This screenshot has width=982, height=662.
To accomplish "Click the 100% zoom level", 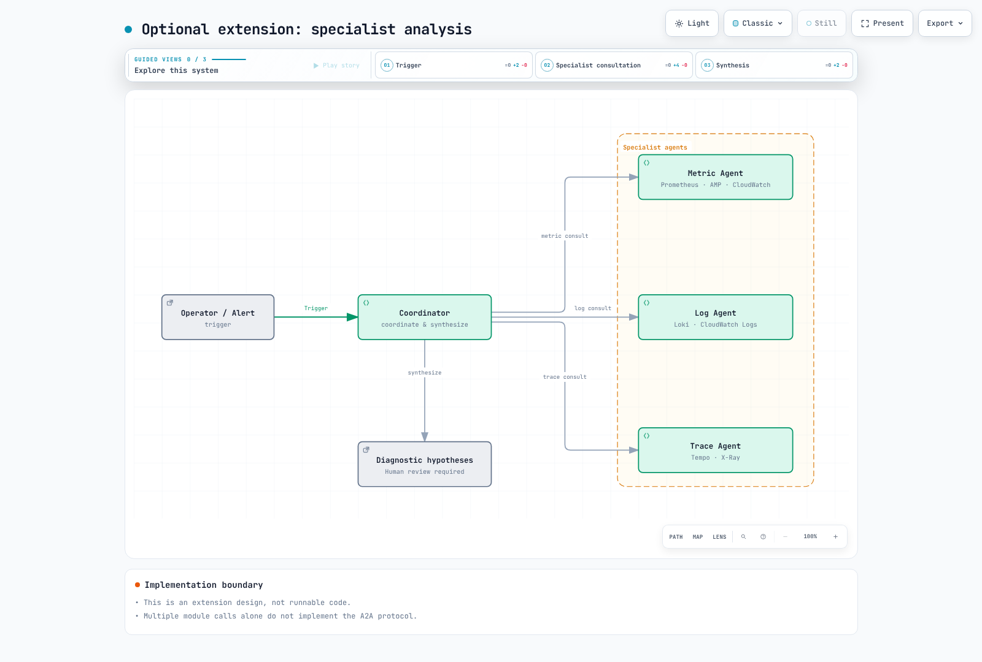I will click(810, 537).
